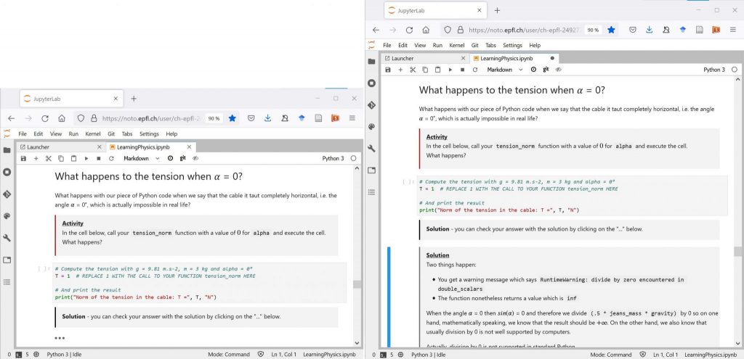Screen dimensions: 744x359
Task: Run the selected cell in the left notebook
Action: (x=85, y=158)
